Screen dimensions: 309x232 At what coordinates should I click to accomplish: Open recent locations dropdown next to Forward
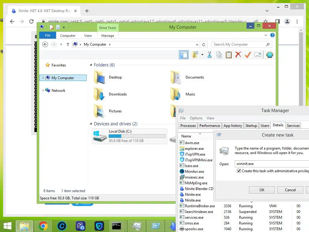(61, 44)
